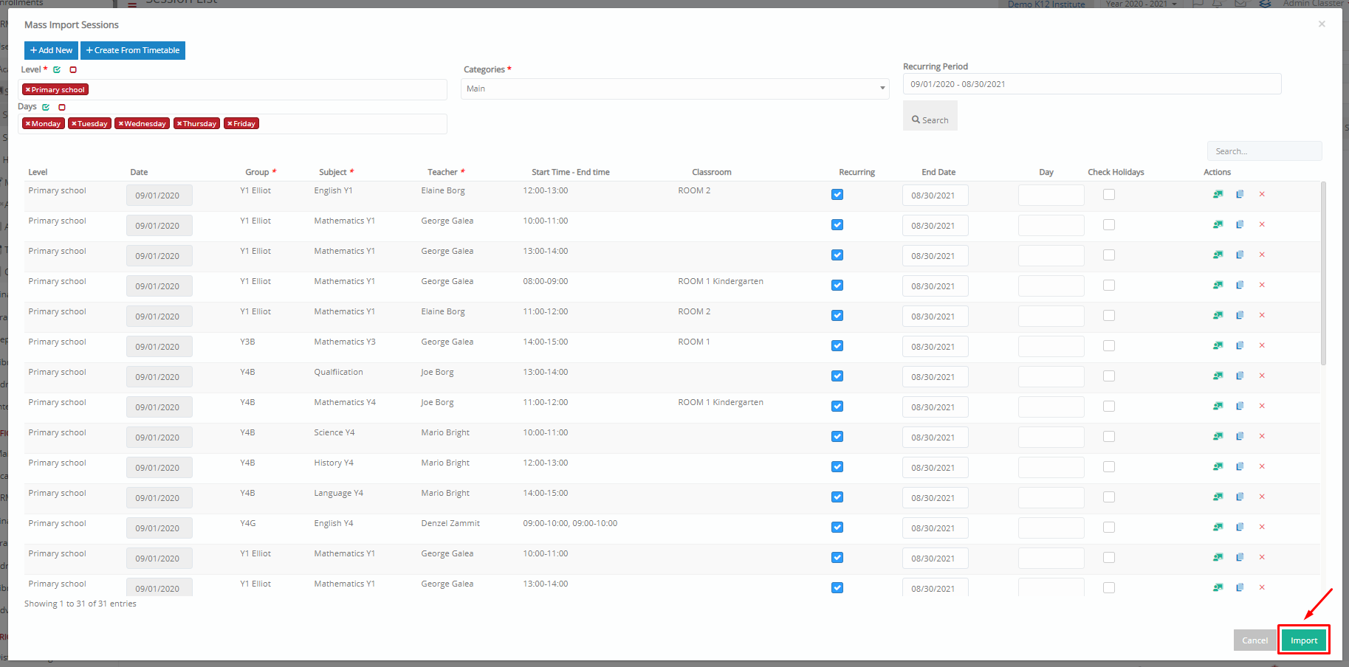Viewport: 1349px width, 667px height.
Task: Click the Denzel Zammit teacher cell
Action: pos(450,523)
